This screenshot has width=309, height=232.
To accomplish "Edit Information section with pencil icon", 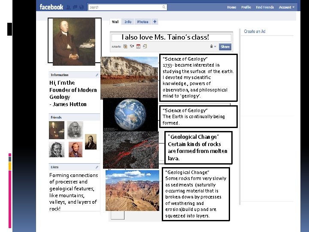I will [x=97, y=75].
